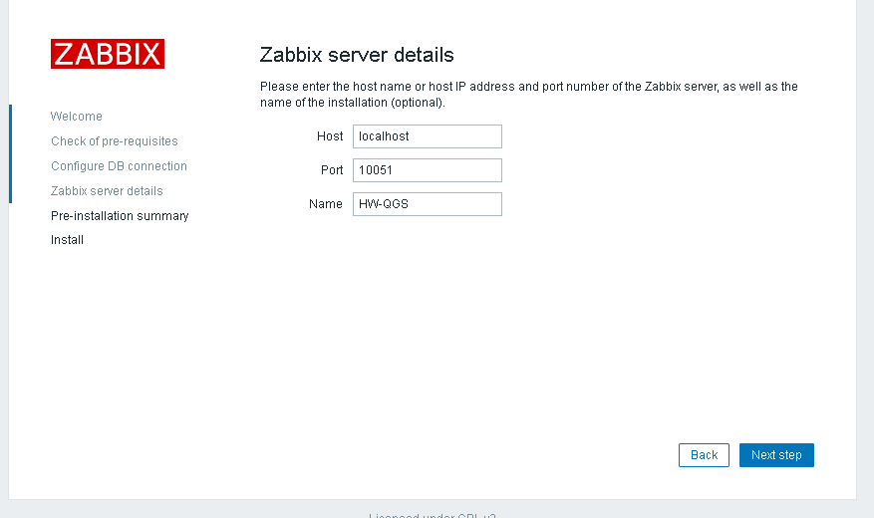Viewport: 874px width, 518px height.
Task: Click the blue step progress bar in the sidebar
Action: (10, 153)
